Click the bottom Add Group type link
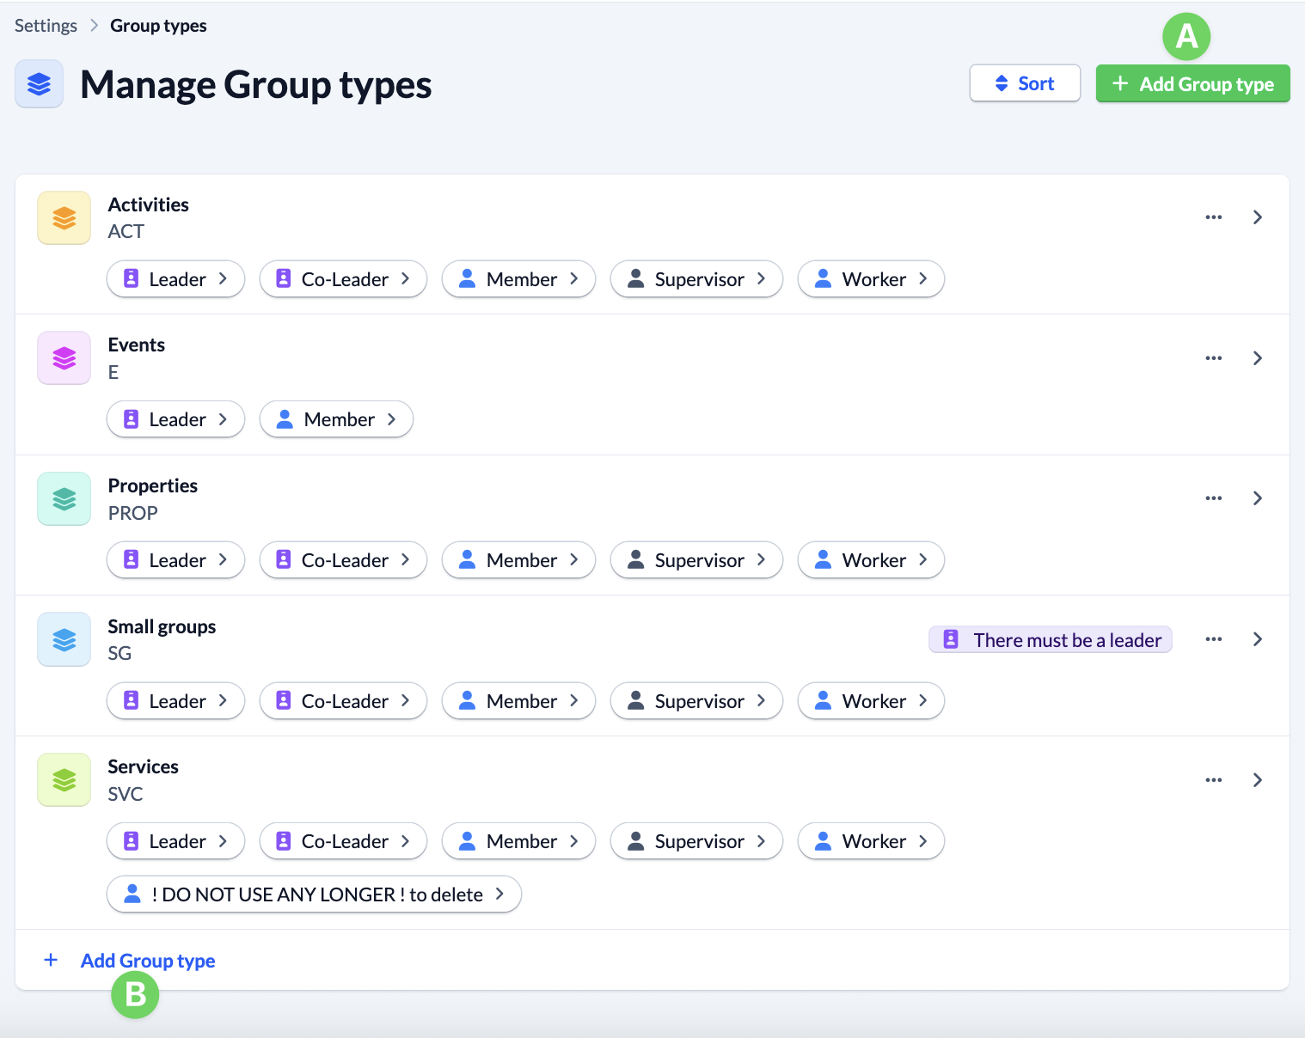Screen dimensions: 1305x1038 point(147,961)
